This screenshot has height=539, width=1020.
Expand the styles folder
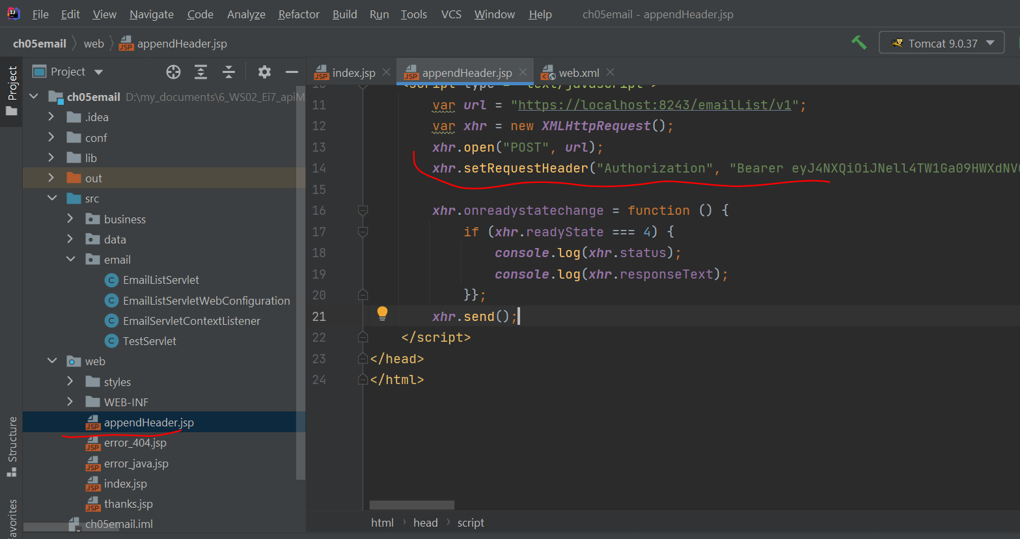point(70,381)
